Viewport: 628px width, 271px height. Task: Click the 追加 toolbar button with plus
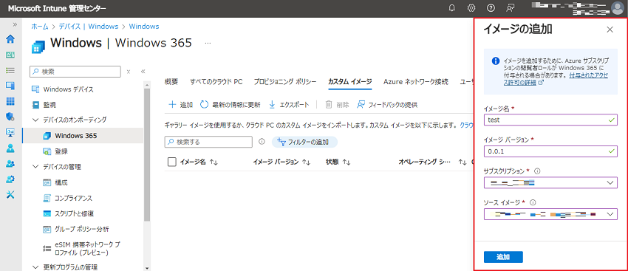[x=180, y=105]
